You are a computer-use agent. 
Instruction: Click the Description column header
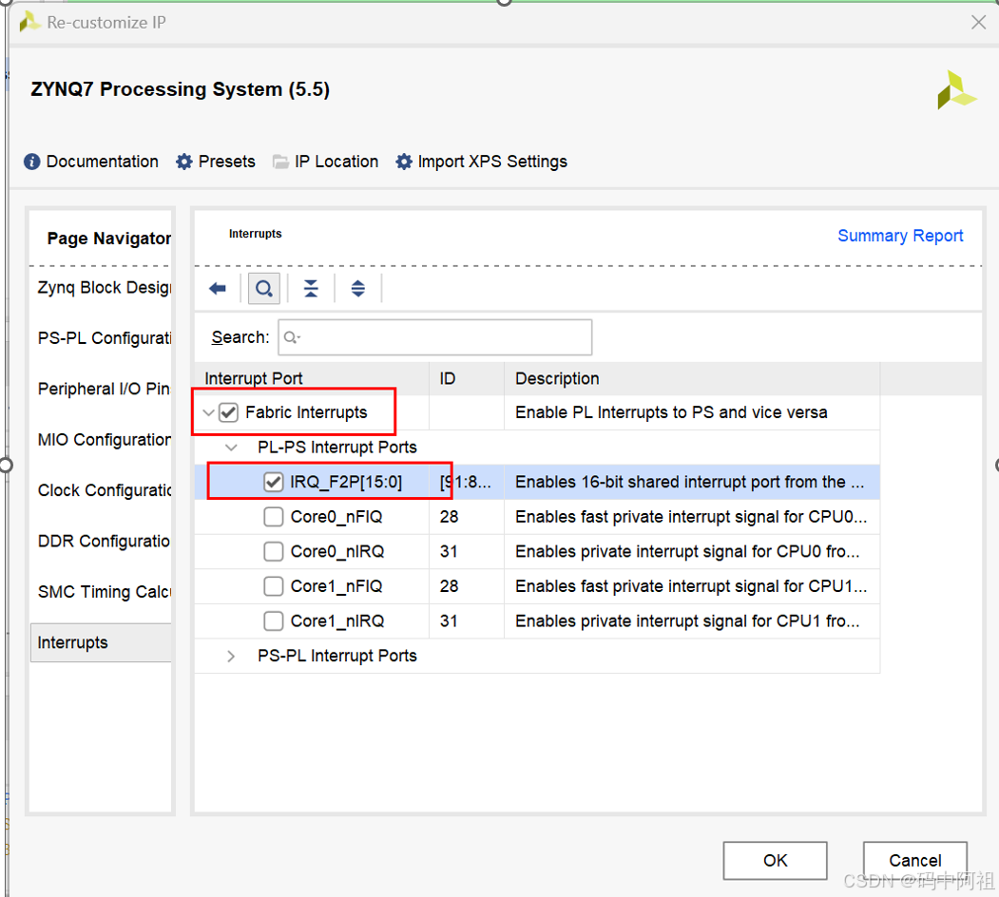(x=692, y=379)
